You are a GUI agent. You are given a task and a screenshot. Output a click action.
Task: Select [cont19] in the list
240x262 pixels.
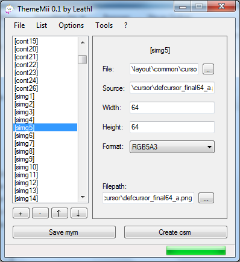pyautogui.click(x=45, y=41)
